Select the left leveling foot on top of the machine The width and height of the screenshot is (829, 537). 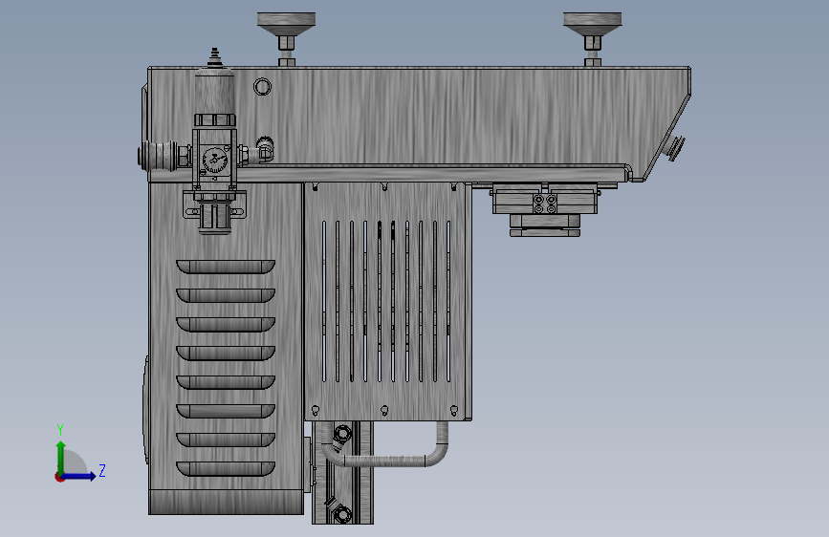point(286,38)
